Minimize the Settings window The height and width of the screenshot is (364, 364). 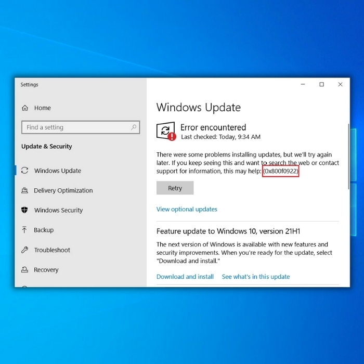click(303, 84)
